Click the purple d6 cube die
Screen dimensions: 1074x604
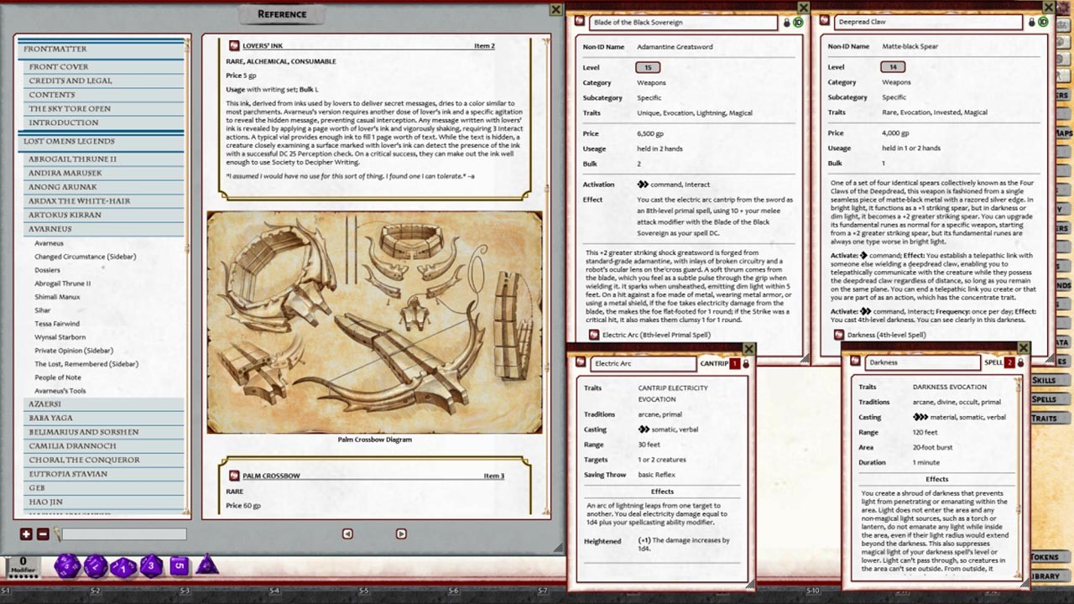pyautogui.click(x=180, y=566)
